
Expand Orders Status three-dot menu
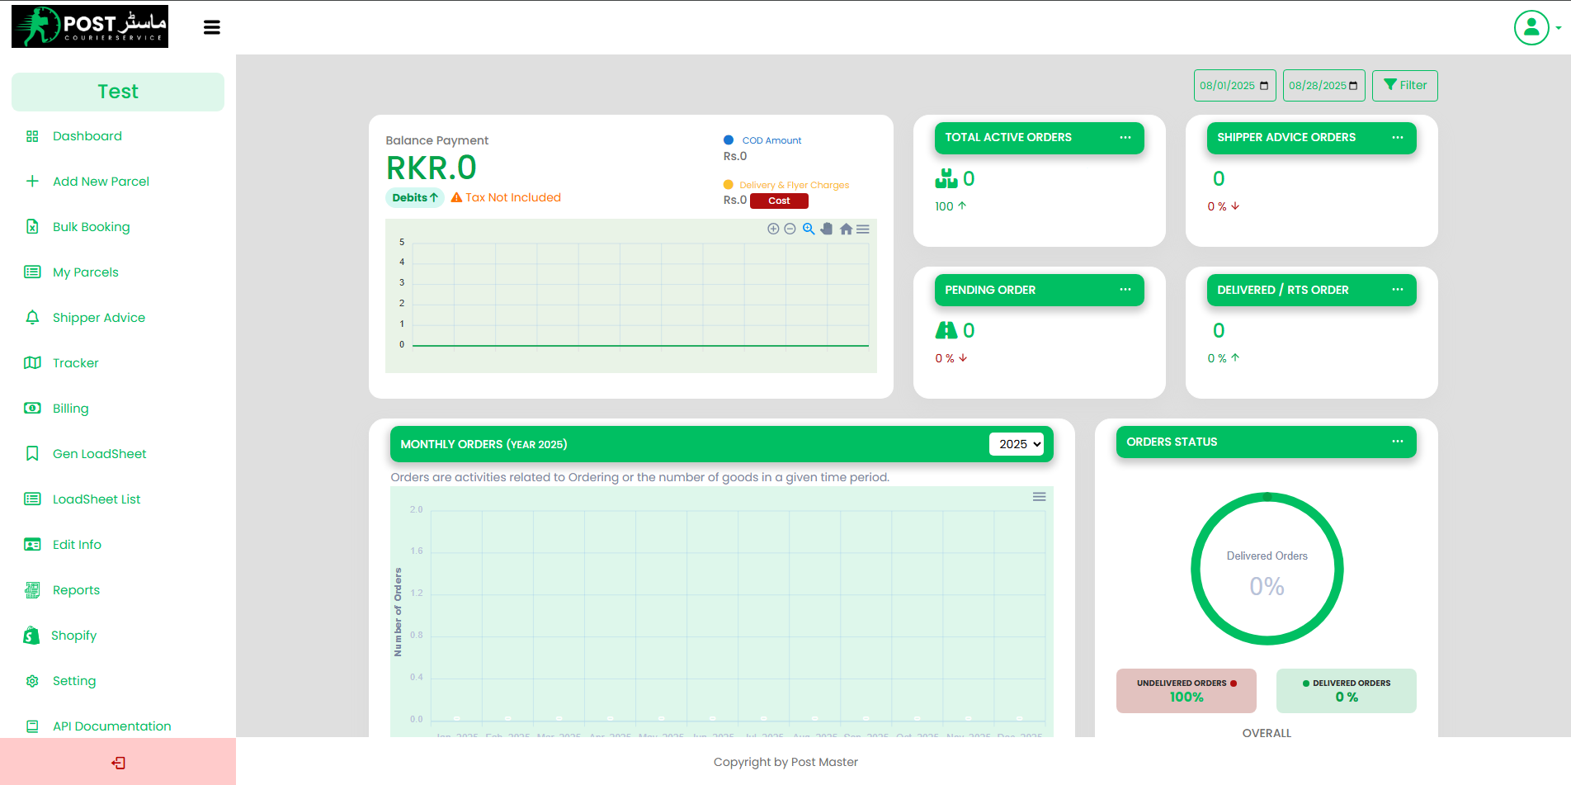1397,442
